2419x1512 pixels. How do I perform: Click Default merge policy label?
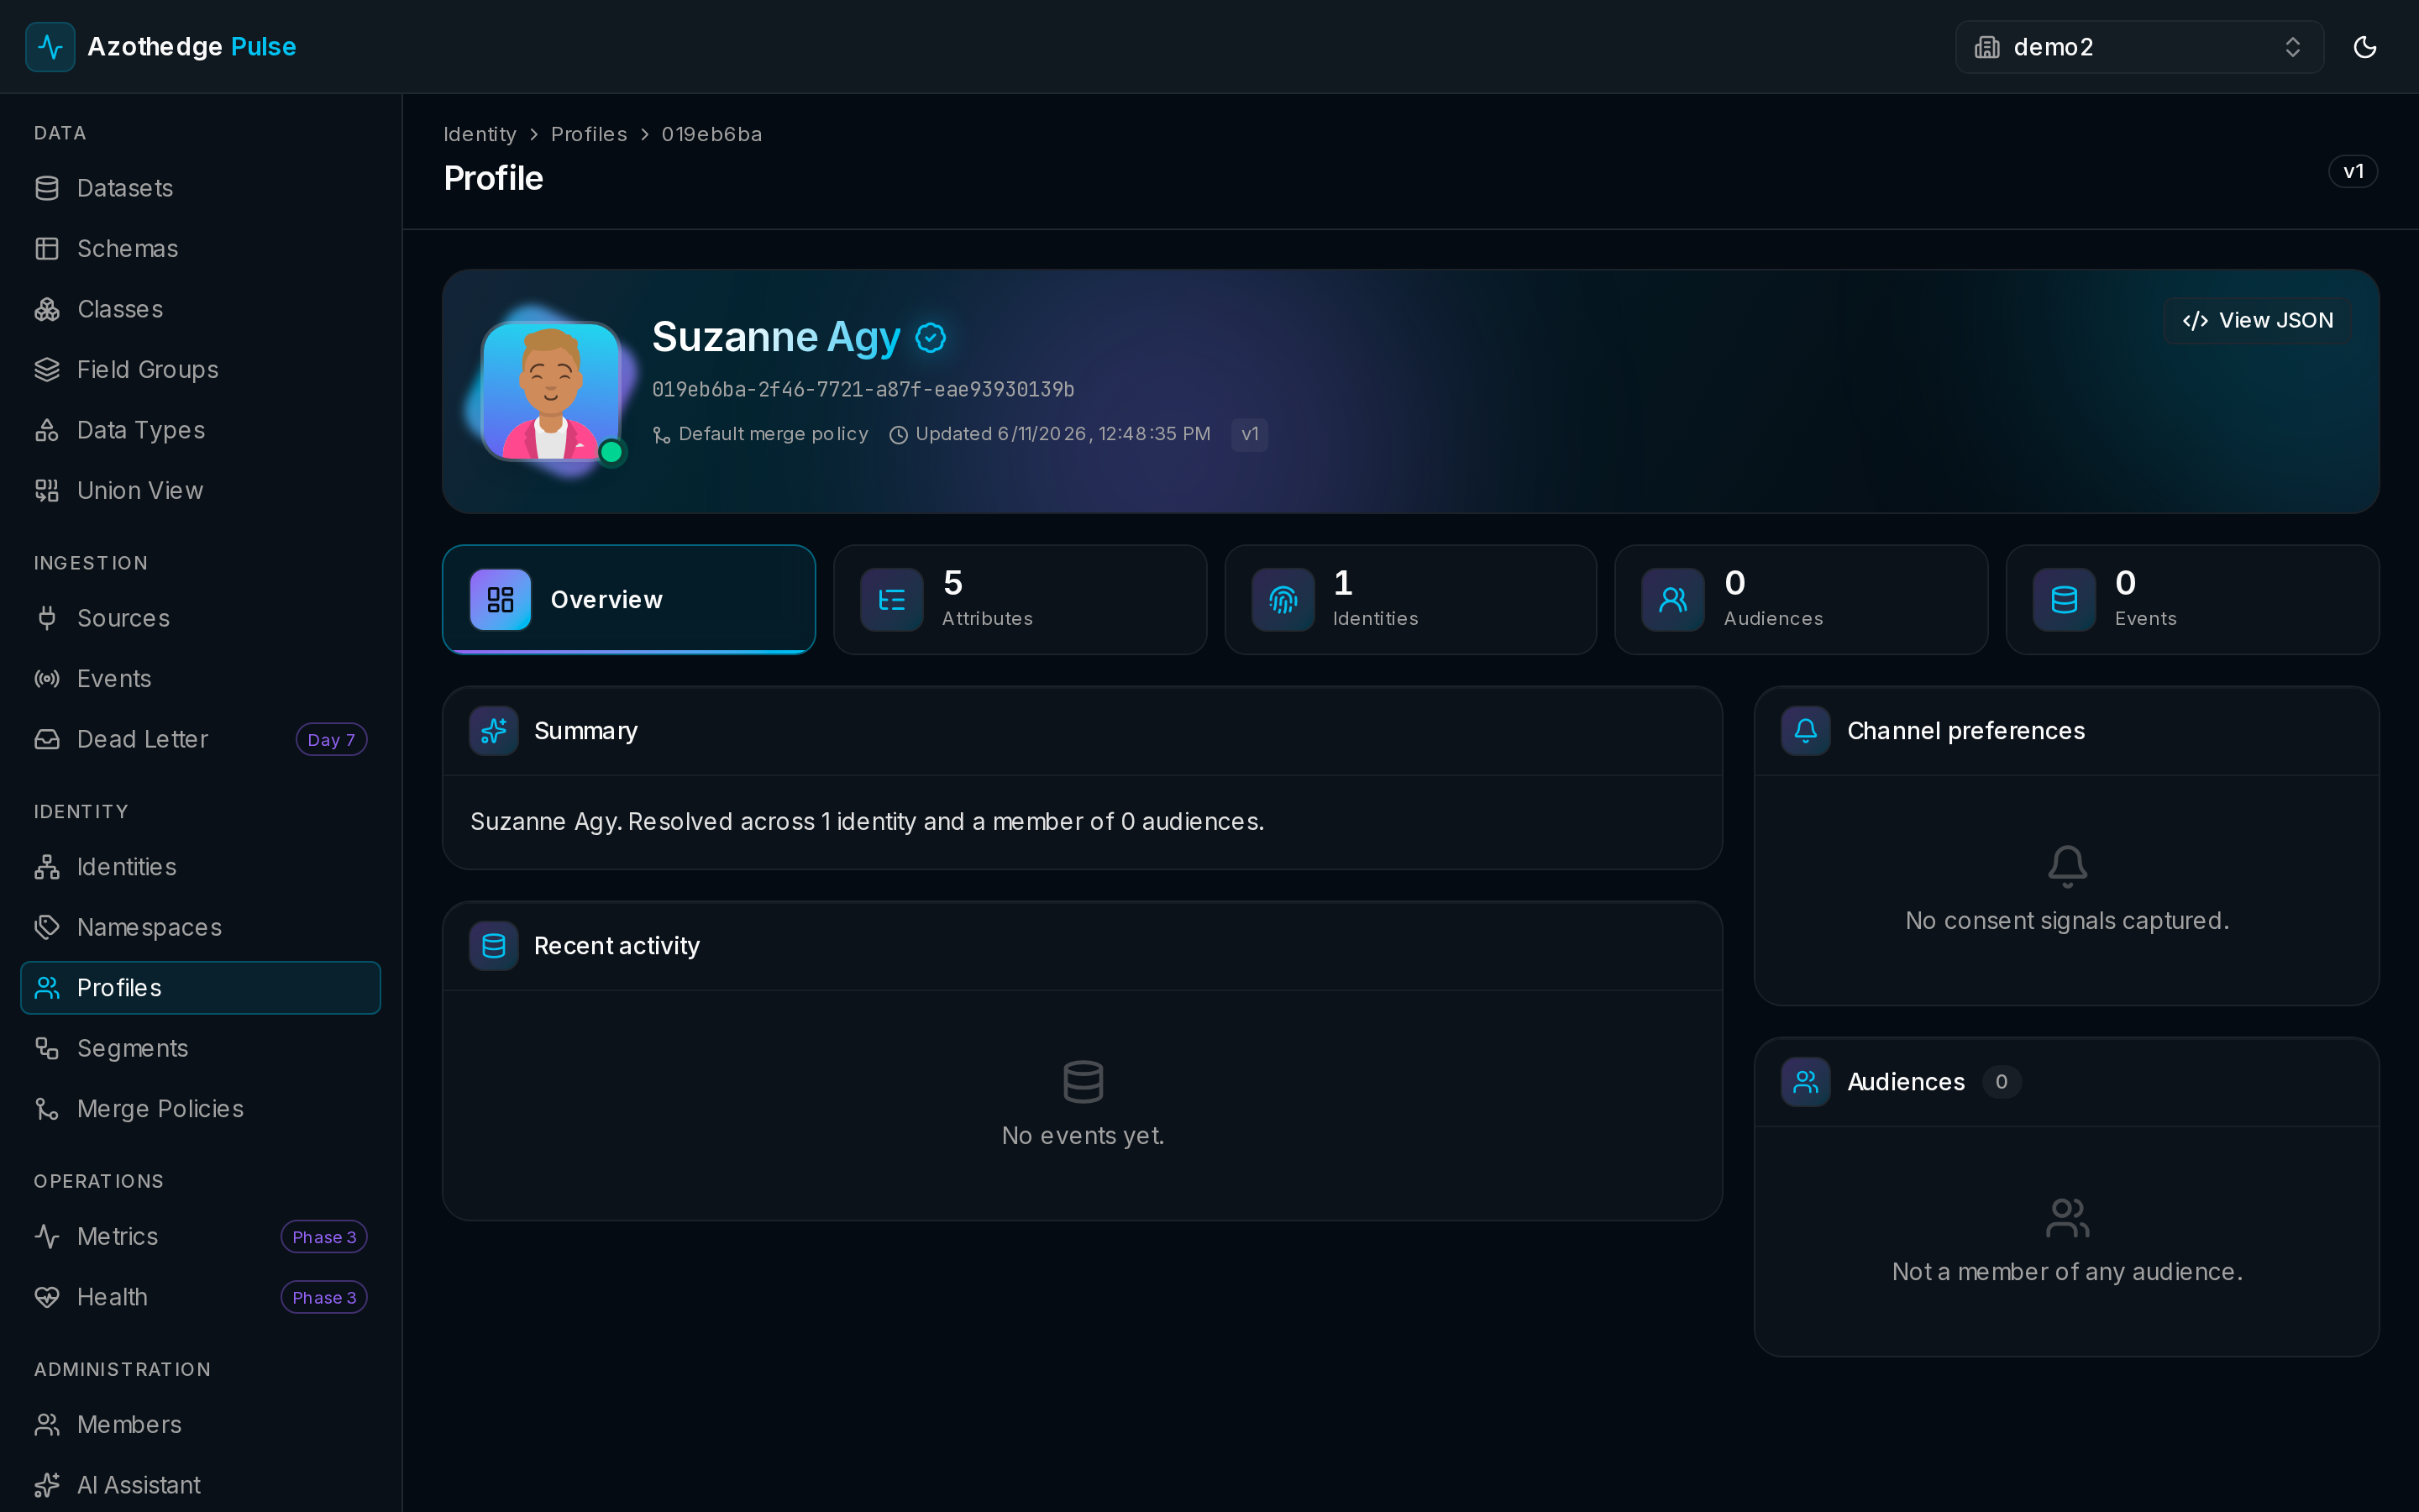(x=773, y=434)
